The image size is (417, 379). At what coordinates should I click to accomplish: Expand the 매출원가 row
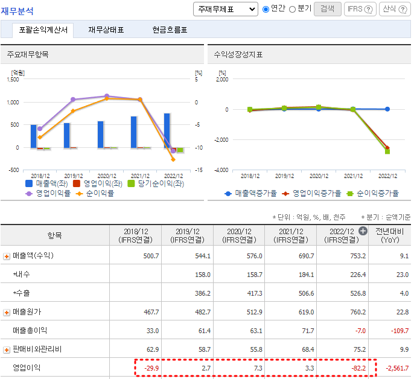[7, 313]
